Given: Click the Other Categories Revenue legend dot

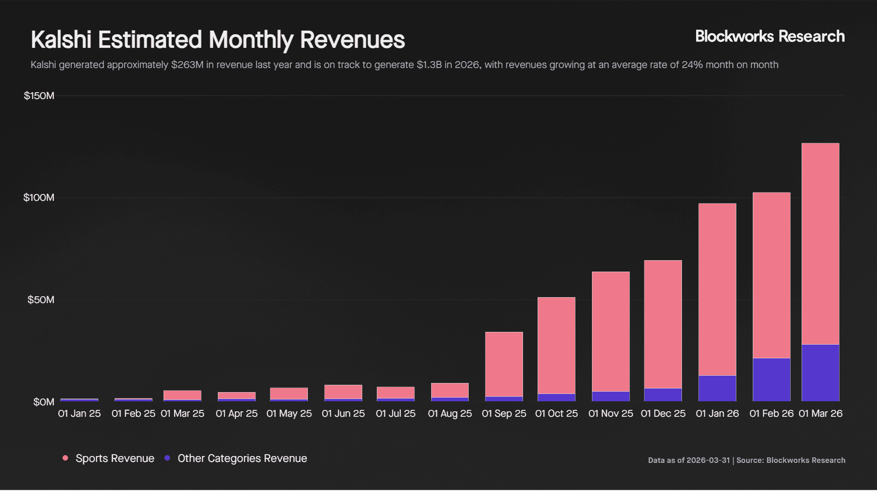Looking at the screenshot, I should [x=167, y=458].
